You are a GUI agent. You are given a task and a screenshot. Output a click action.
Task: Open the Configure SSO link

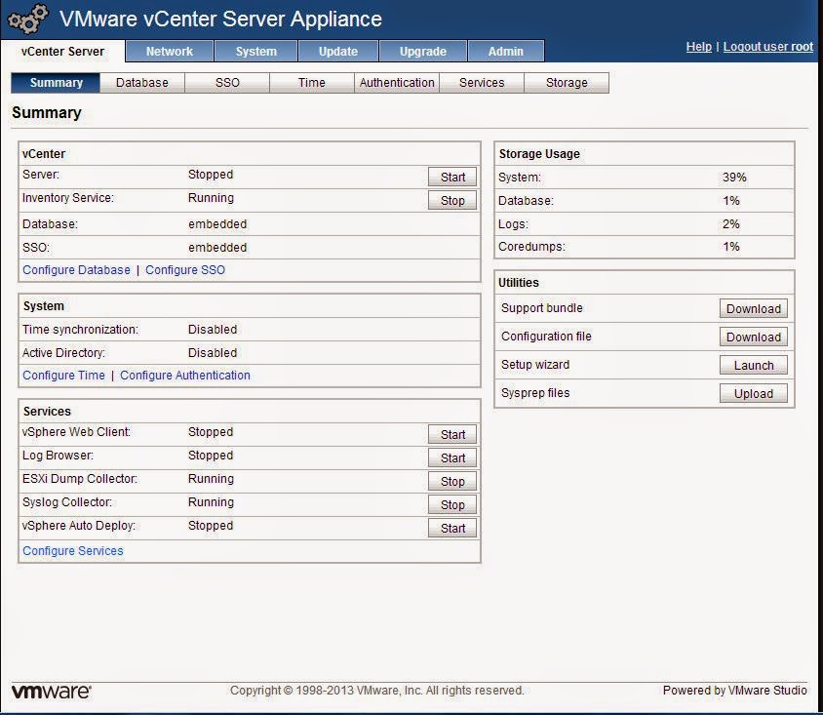pos(185,270)
